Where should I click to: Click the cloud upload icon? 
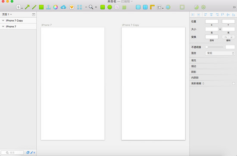tap(63, 7)
